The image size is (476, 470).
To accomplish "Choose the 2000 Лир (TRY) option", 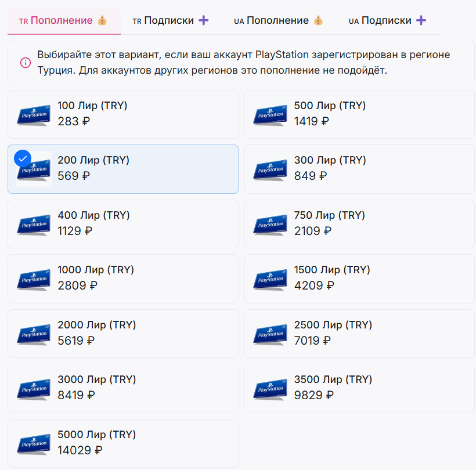I will [123, 334].
